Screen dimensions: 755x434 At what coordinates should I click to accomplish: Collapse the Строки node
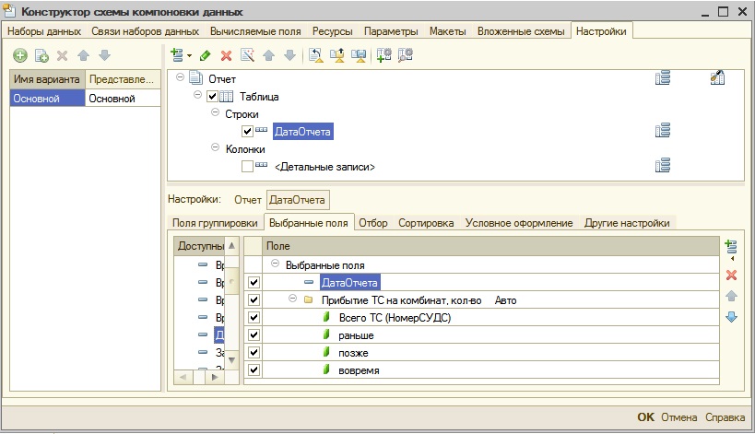tap(215, 113)
